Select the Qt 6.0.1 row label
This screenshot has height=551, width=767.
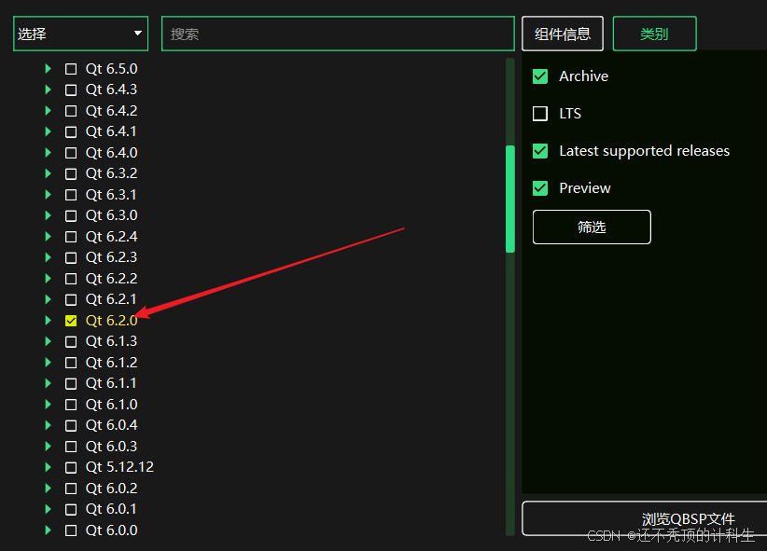111,509
